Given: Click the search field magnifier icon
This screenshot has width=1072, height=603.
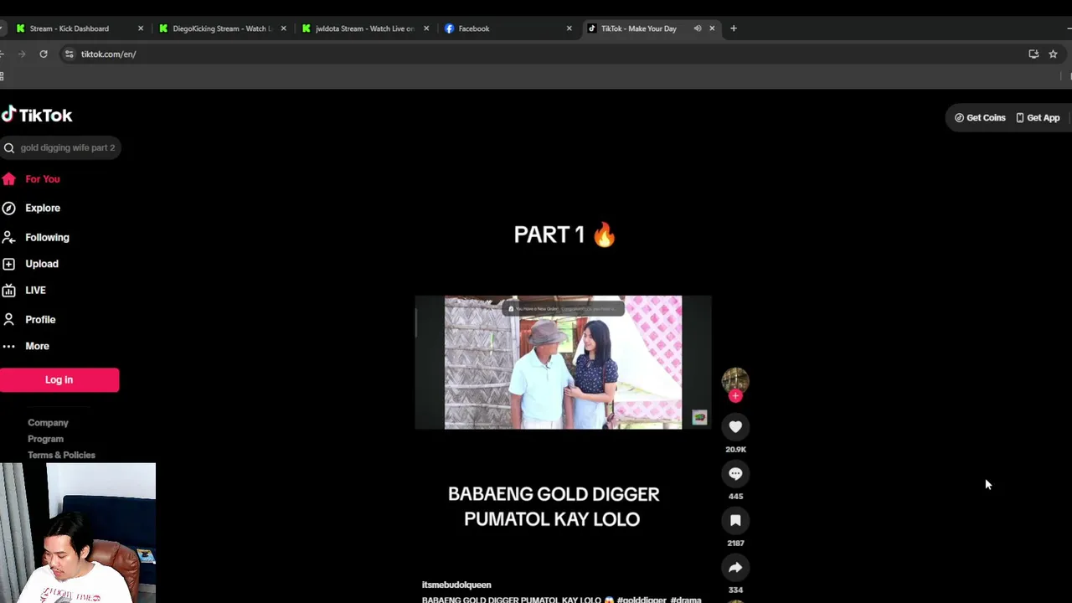Looking at the screenshot, I should [8, 148].
